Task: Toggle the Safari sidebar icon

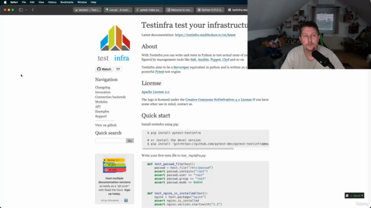Action: click(x=21, y=10)
